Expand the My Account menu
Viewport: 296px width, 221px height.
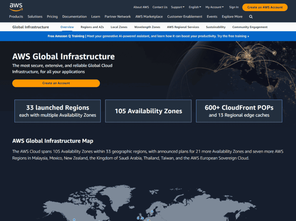tap(215, 7)
